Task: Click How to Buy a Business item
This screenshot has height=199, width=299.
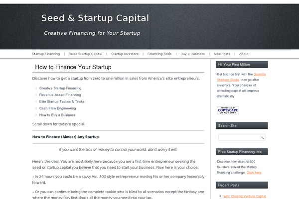Action: point(57,115)
